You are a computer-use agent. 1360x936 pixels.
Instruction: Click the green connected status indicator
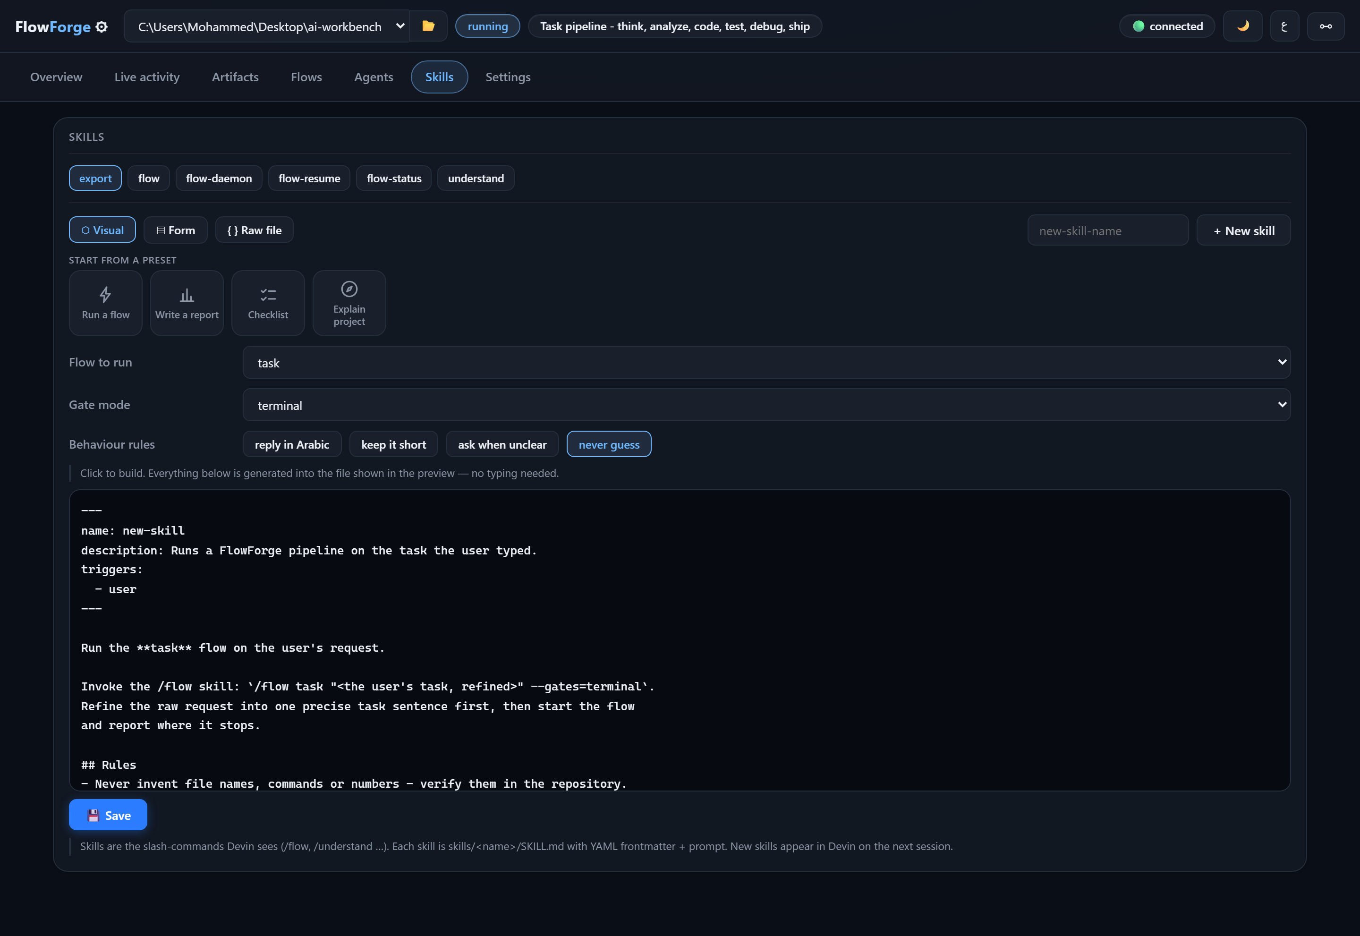click(x=1167, y=26)
